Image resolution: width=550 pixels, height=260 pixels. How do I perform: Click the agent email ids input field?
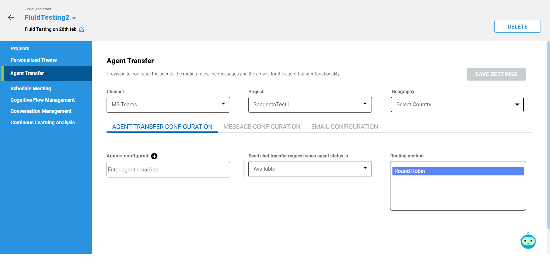coord(168,170)
